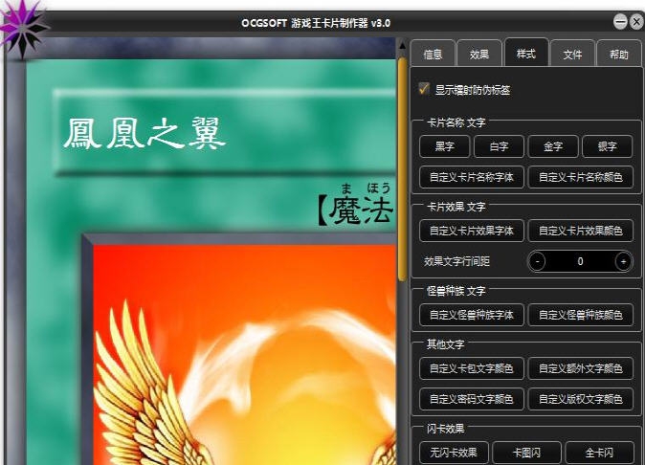The image size is (645, 465).
Task: Open 自定义卡片效果字体 dialog
Action: click(472, 231)
